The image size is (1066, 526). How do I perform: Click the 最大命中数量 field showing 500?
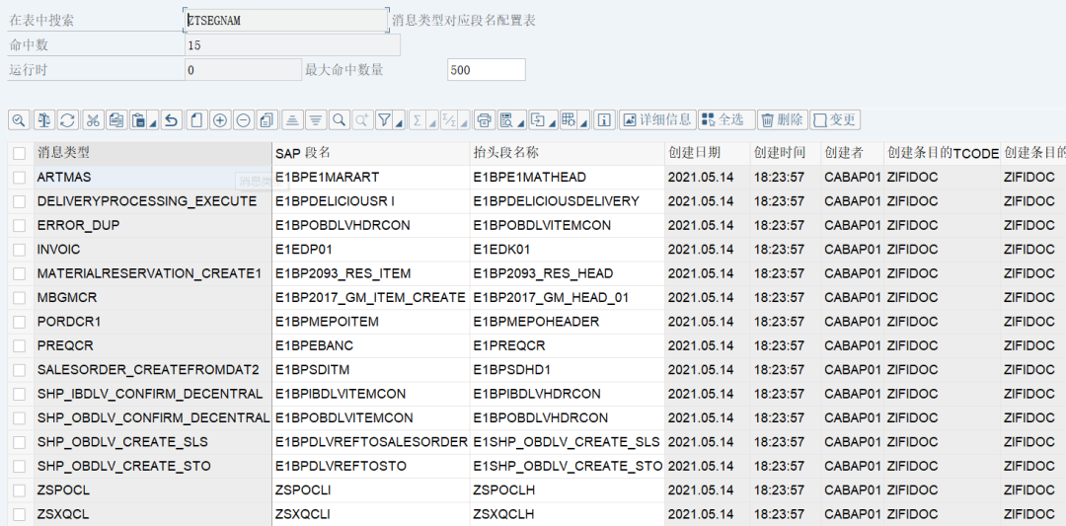pyautogui.click(x=486, y=69)
